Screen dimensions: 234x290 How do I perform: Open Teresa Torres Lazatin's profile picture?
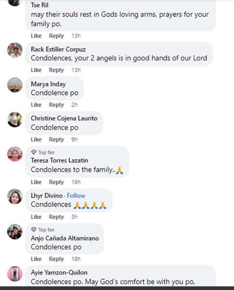15,154
